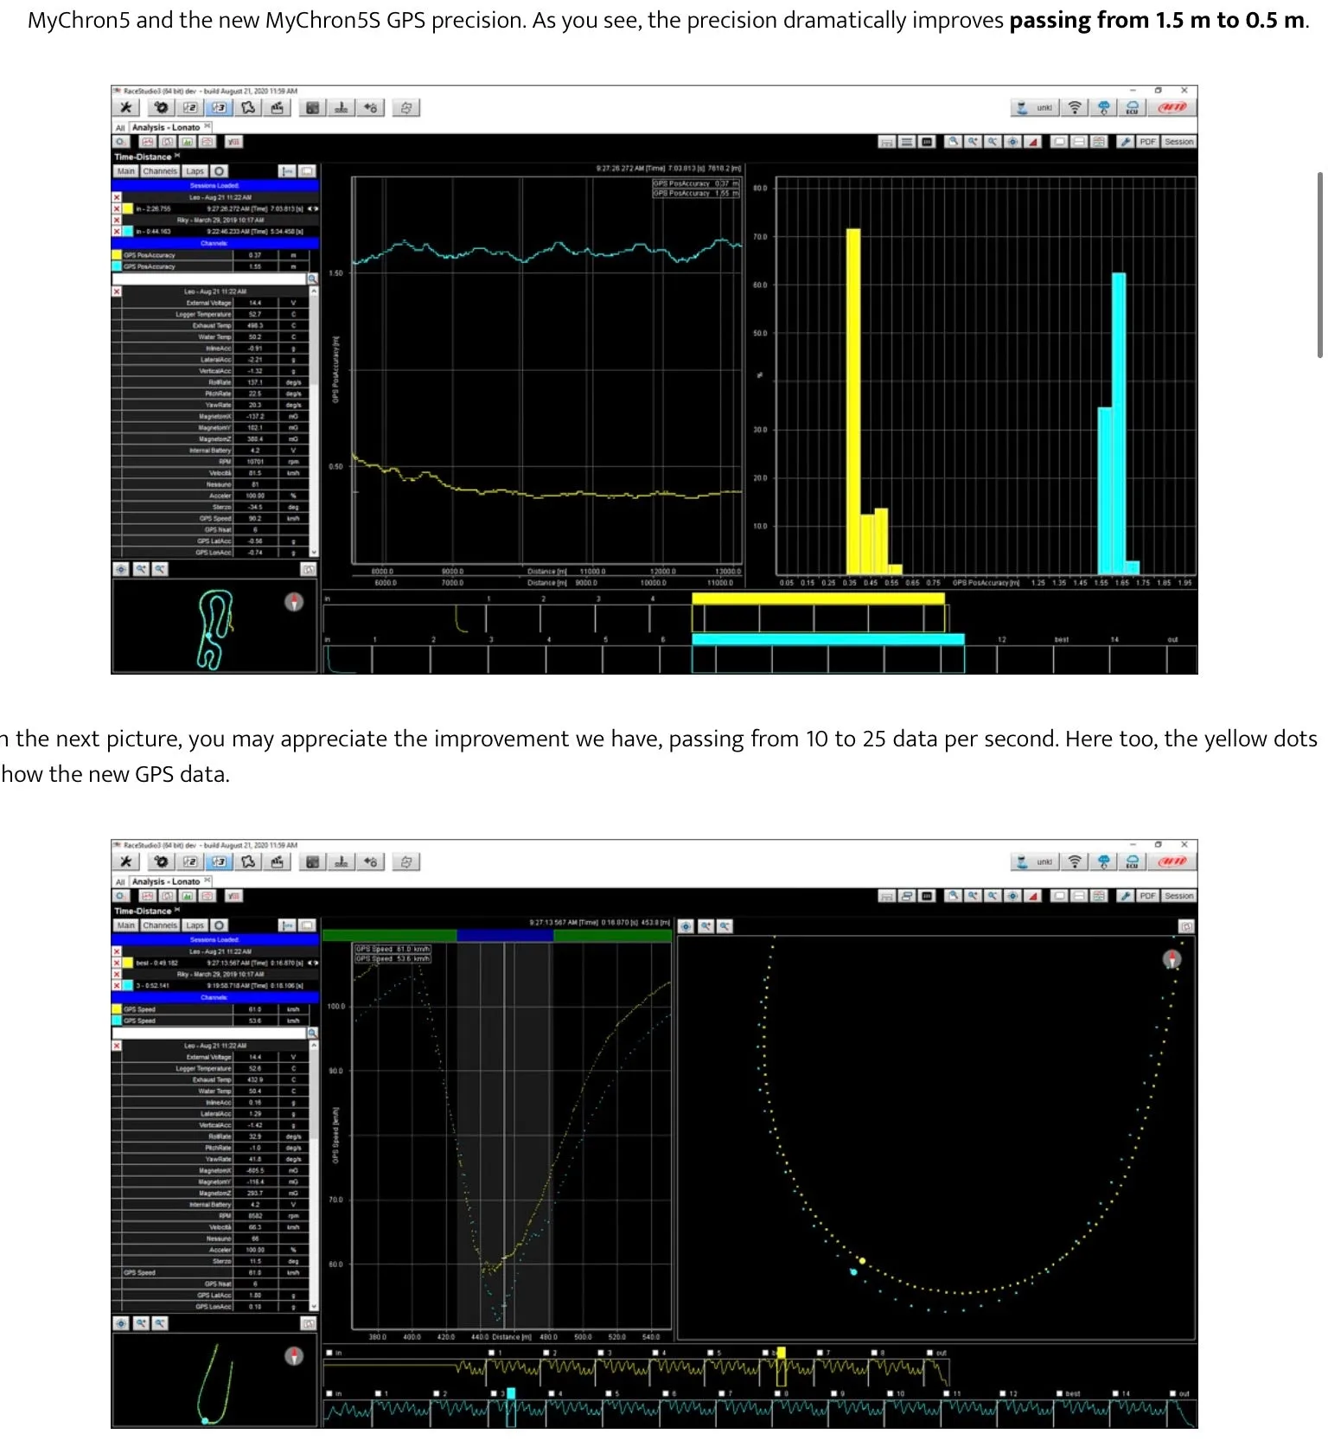Click map center target icon in GPS Speed screenshot
The width and height of the screenshot is (1328, 1453).
pos(686,926)
